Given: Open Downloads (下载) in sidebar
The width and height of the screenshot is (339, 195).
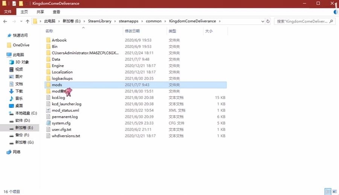Looking at the screenshot, I should coord(19,91).
